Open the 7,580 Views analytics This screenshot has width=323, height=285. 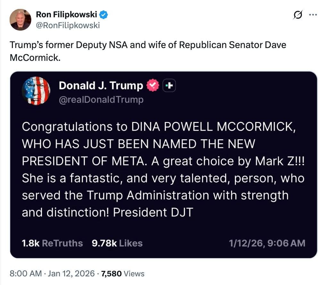[123, 274]
